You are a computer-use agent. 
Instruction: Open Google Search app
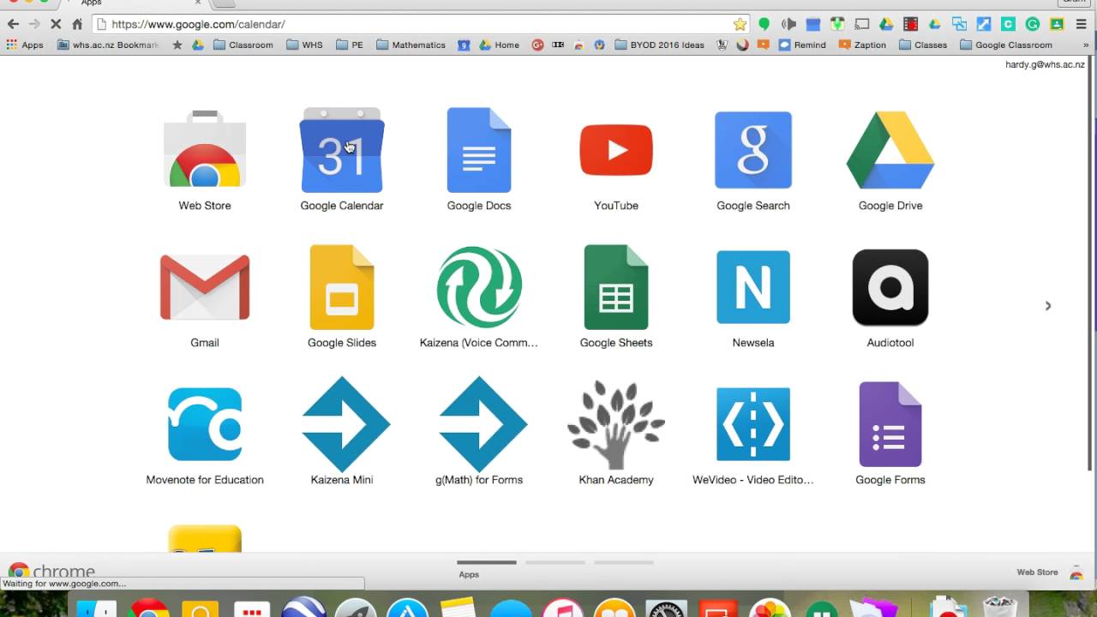[x=753, y=160]
